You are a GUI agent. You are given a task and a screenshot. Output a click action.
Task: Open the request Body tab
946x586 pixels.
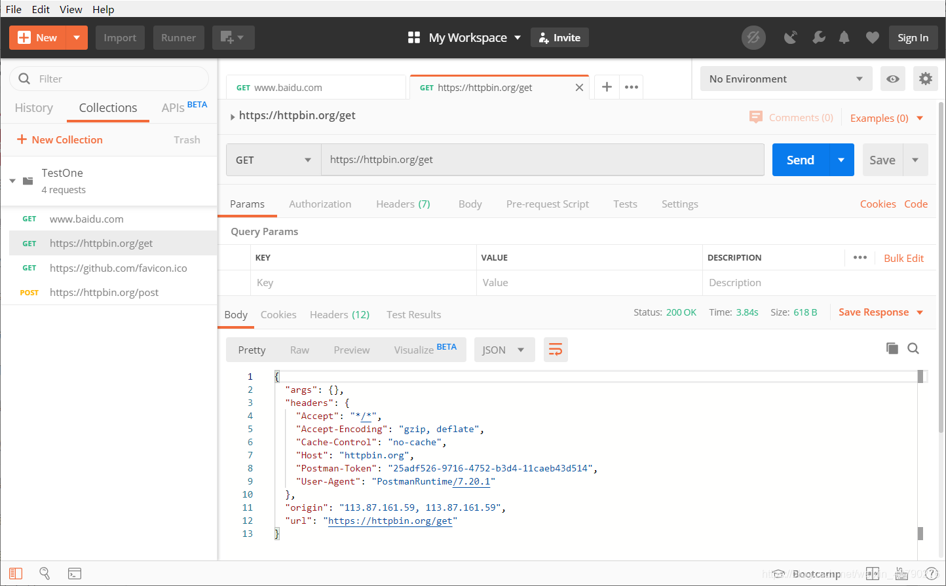pyautogui.click(x=470, y=204)
